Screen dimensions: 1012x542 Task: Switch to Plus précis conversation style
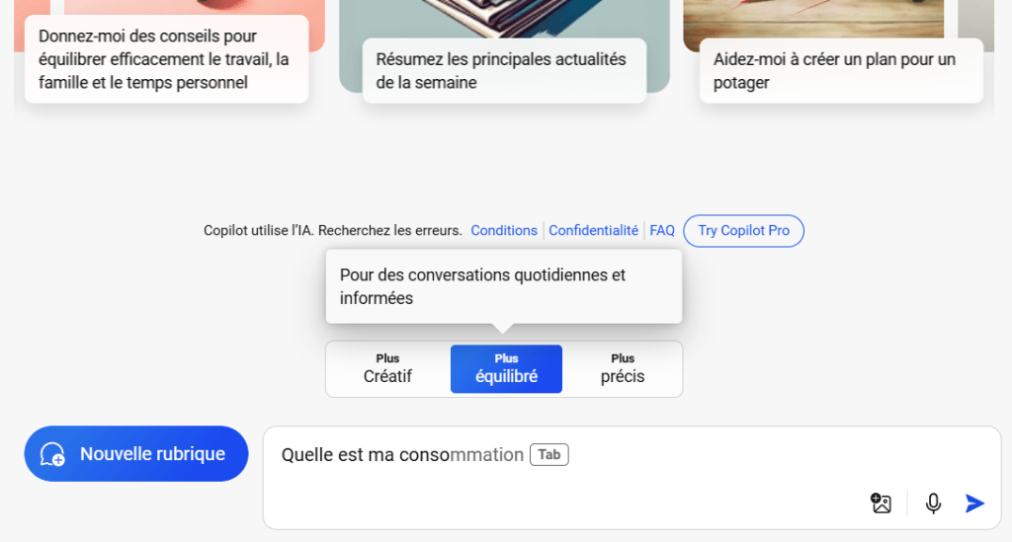coord(623,368)
